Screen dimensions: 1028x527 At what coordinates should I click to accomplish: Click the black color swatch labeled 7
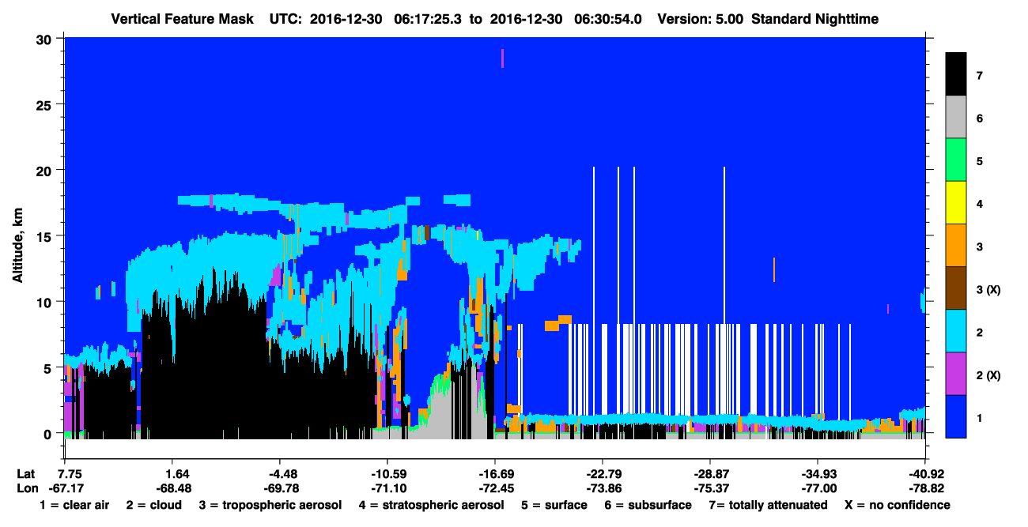click(x=956, y=74)
